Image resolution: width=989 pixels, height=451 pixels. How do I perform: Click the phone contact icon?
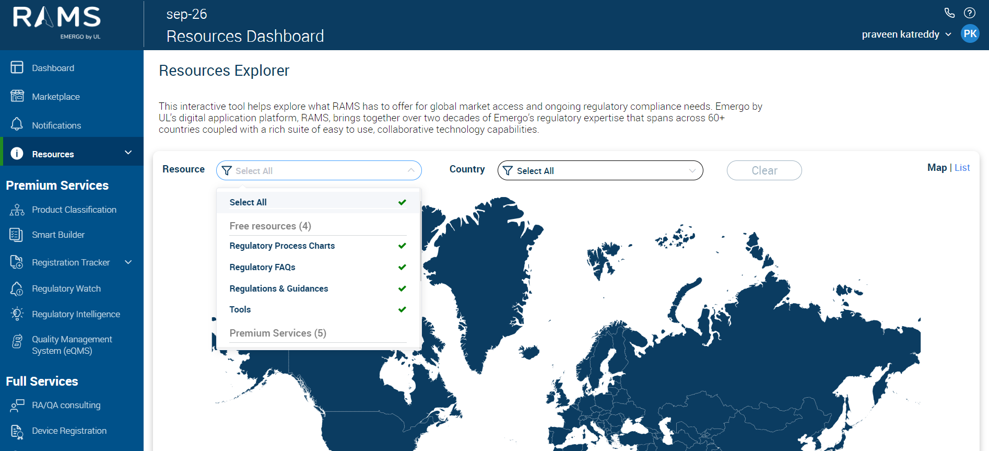949,13
